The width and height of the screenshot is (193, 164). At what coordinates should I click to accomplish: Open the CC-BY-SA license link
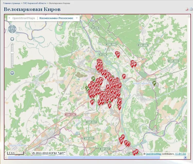point(180,154)
